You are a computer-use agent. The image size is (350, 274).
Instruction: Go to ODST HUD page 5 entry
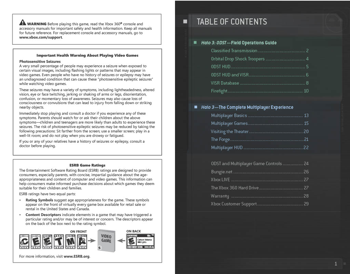[260, 67]
